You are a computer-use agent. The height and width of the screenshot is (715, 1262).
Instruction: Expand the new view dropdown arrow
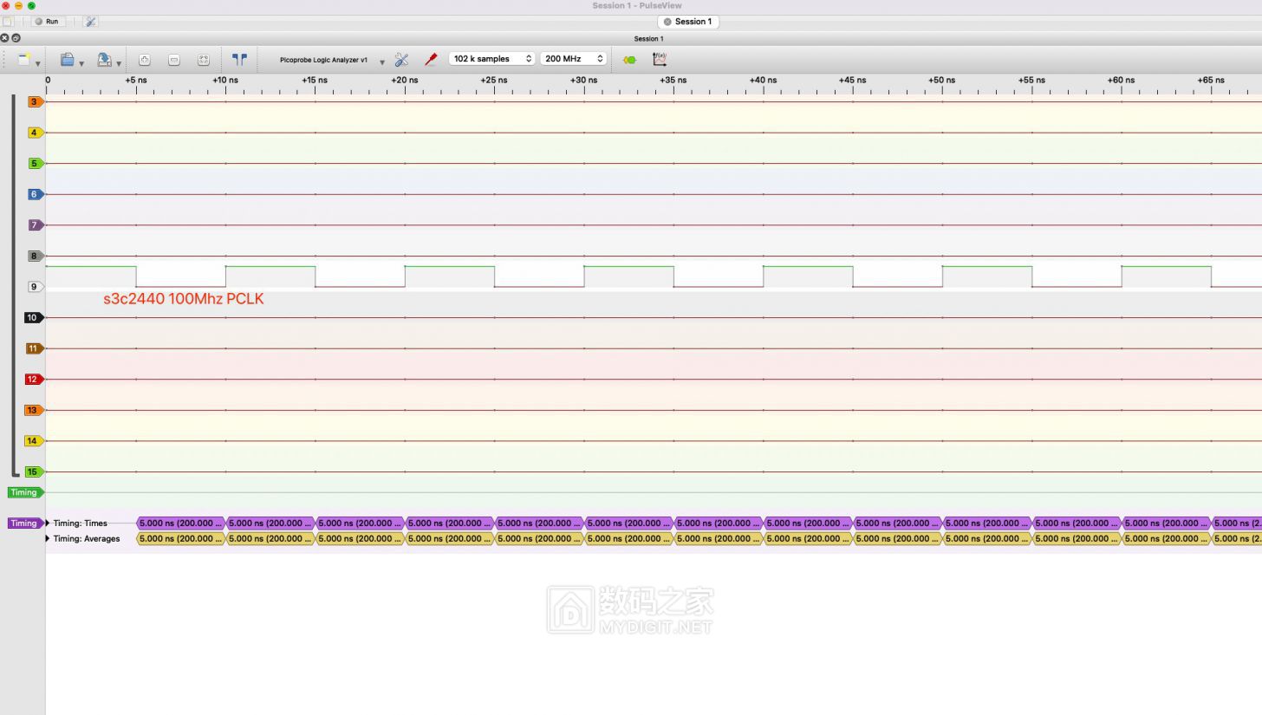point(37,62)
